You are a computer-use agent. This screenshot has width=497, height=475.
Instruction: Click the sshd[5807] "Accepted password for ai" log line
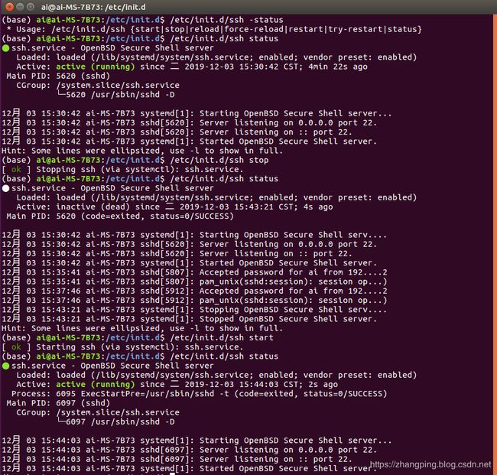(194, 272)
